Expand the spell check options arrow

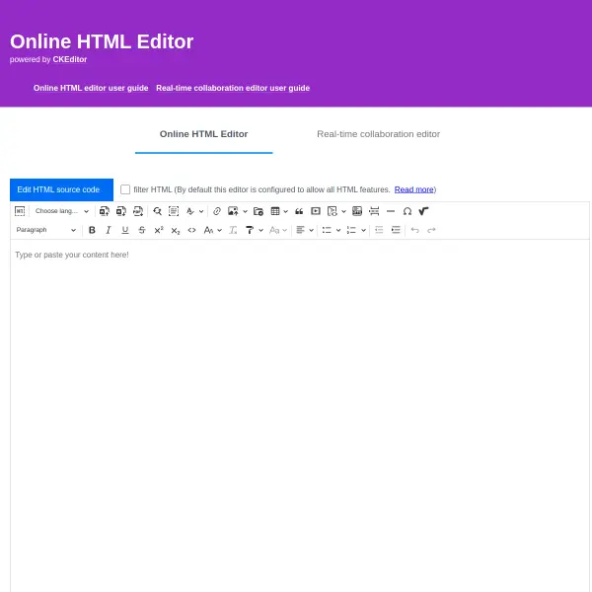click(201, 211)
